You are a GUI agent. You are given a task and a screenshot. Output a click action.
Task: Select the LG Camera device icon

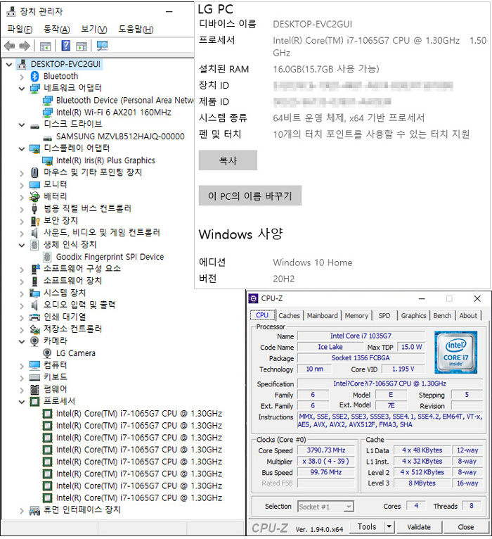48,353
